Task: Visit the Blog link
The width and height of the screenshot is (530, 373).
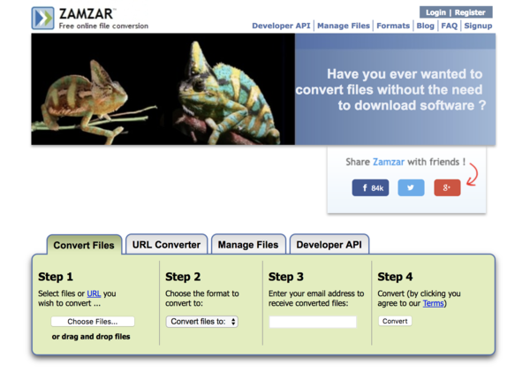Action: click(425, 26)
